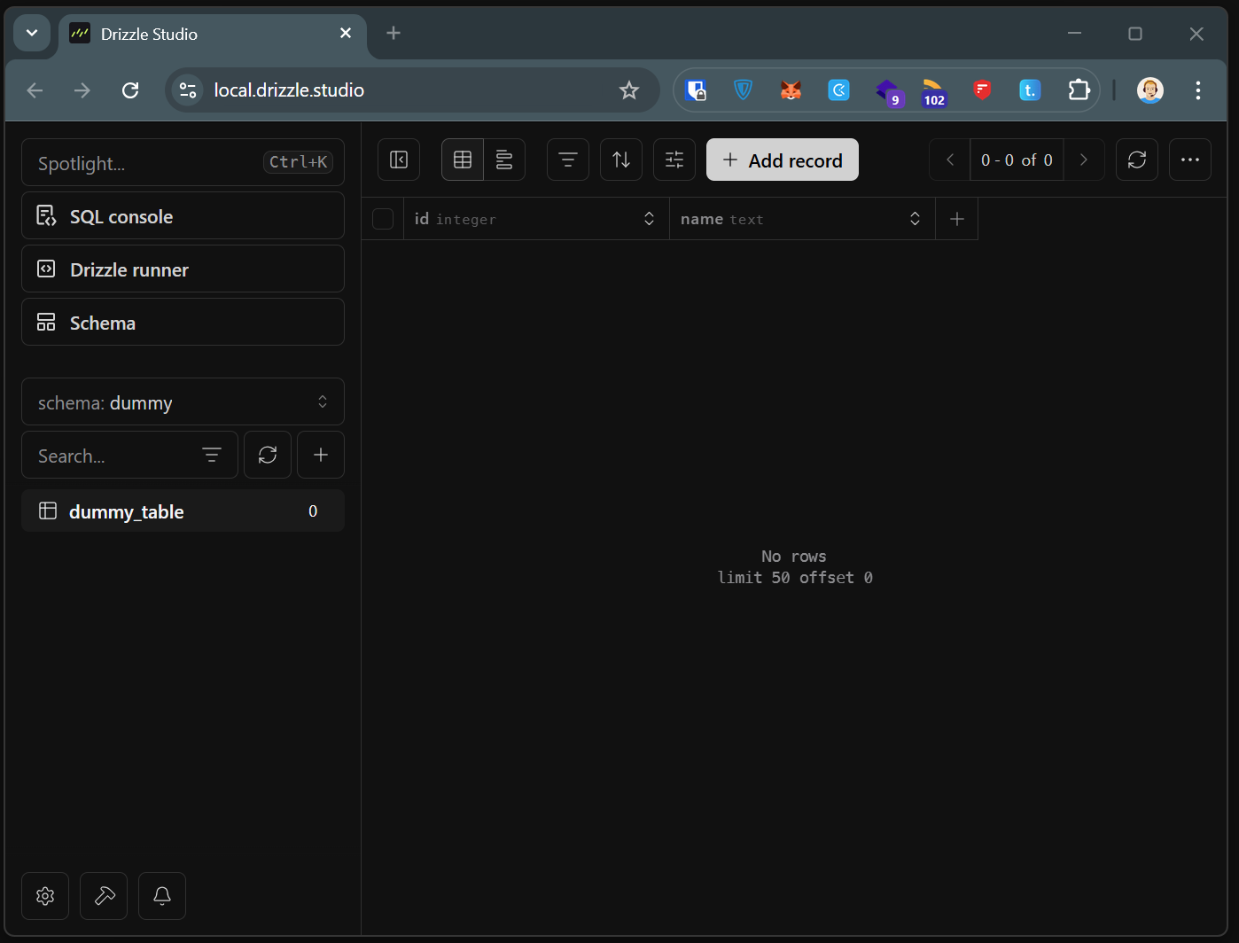
Task: Switch to row list view
Action: pyautogui.click(x=504, y=160)
